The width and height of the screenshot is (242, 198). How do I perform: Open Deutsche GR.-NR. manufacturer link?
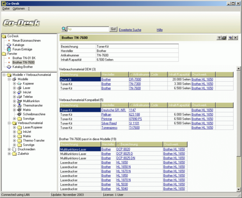pyautogui.click(x=114, y=110)
